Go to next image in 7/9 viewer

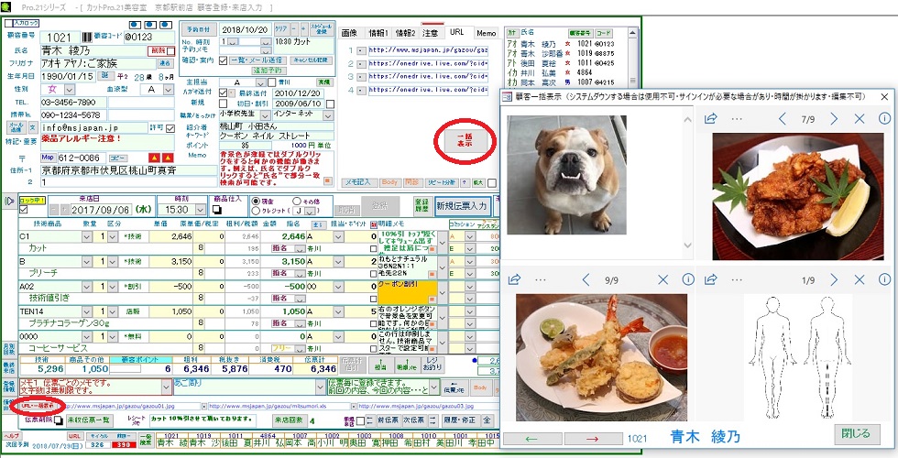pyautogui.click(x=834, y=118)
